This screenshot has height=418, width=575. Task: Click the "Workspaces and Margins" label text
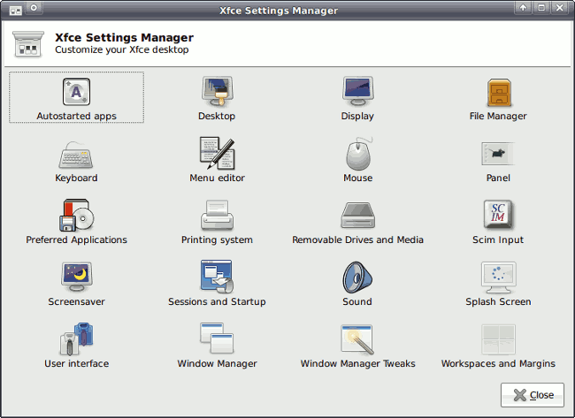point(498,364)
